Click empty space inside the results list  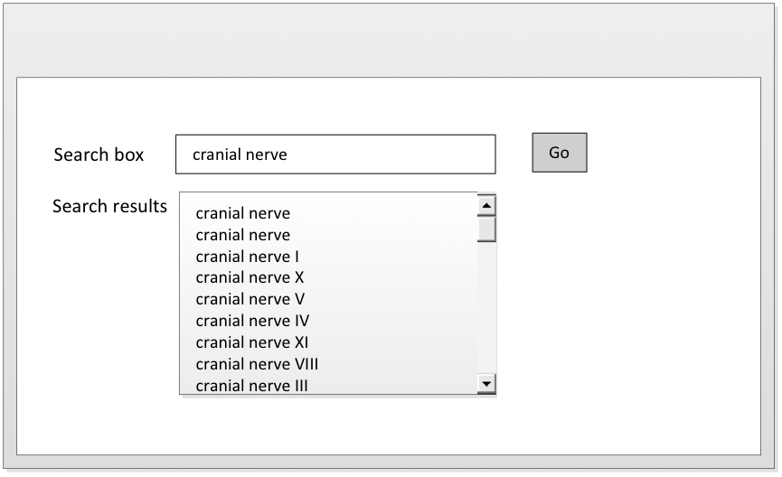(398, 298)
